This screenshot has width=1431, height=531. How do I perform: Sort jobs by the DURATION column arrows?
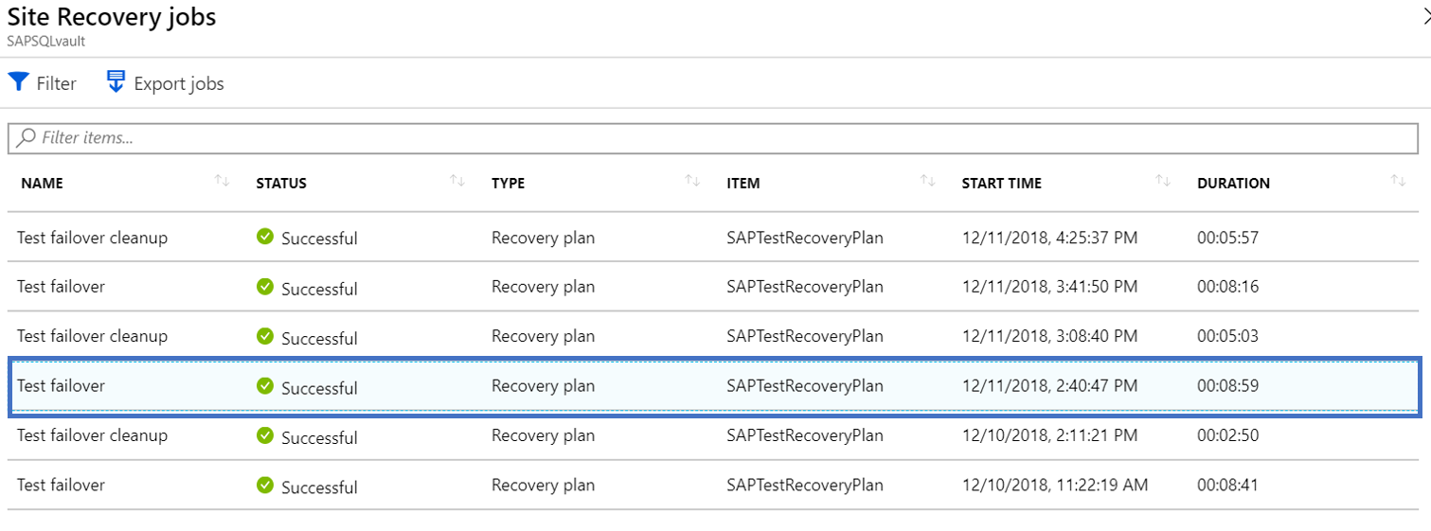pyautogui.click(x=1398, y=182)
